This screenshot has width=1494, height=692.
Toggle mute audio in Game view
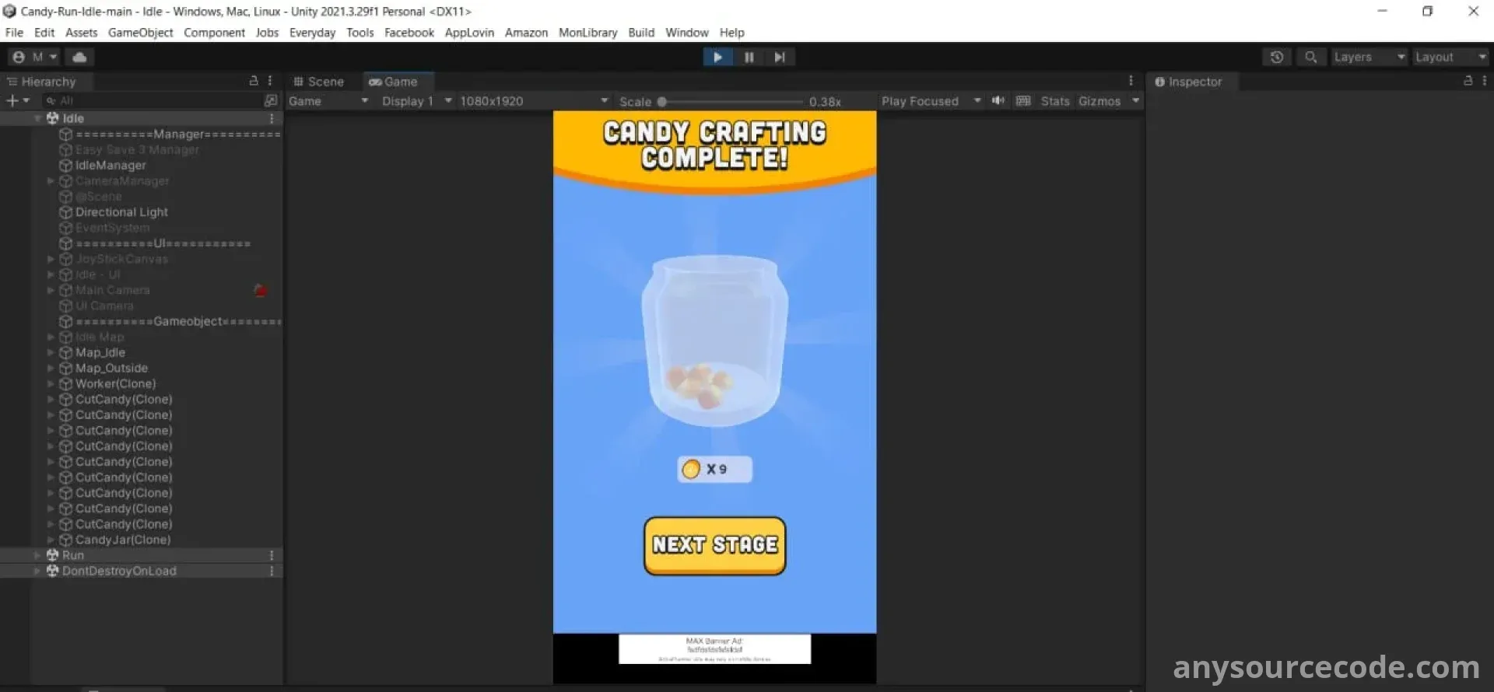coord(998,100)
